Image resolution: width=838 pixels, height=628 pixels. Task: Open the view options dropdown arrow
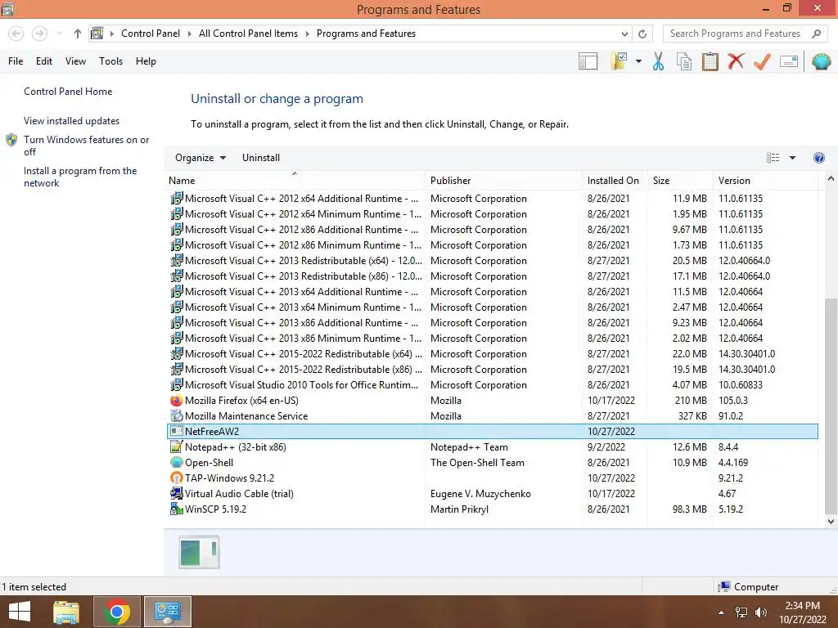coord(792,158)
